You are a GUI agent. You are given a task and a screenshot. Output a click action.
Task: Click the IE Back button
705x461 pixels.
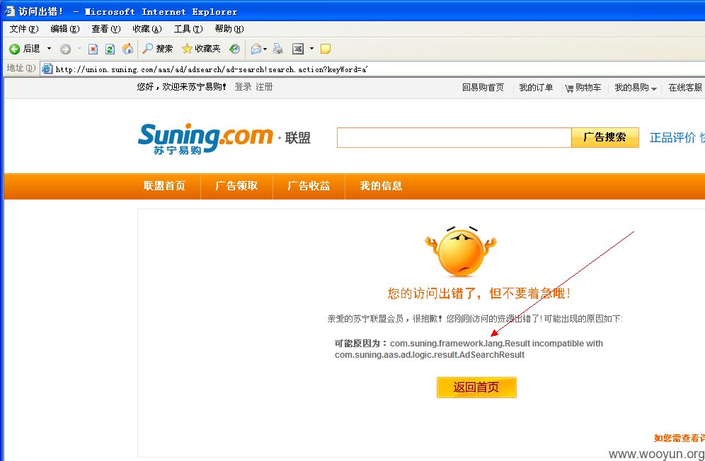(25, 49)
